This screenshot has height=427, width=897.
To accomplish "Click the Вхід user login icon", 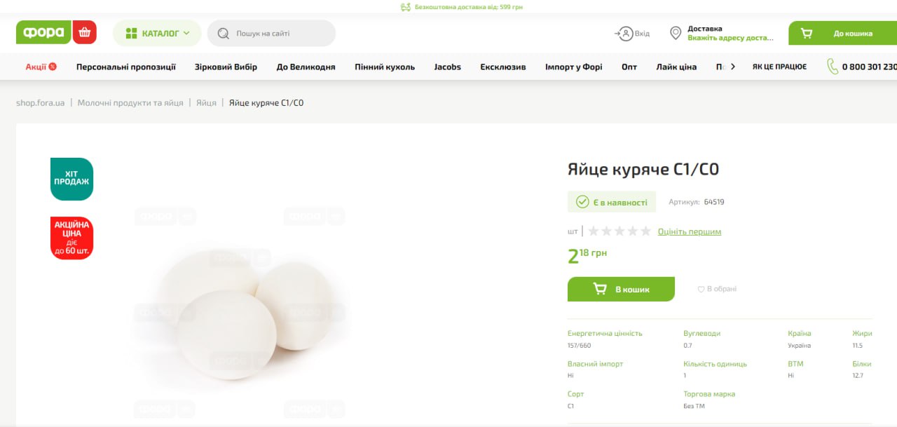I will point(624,34).
